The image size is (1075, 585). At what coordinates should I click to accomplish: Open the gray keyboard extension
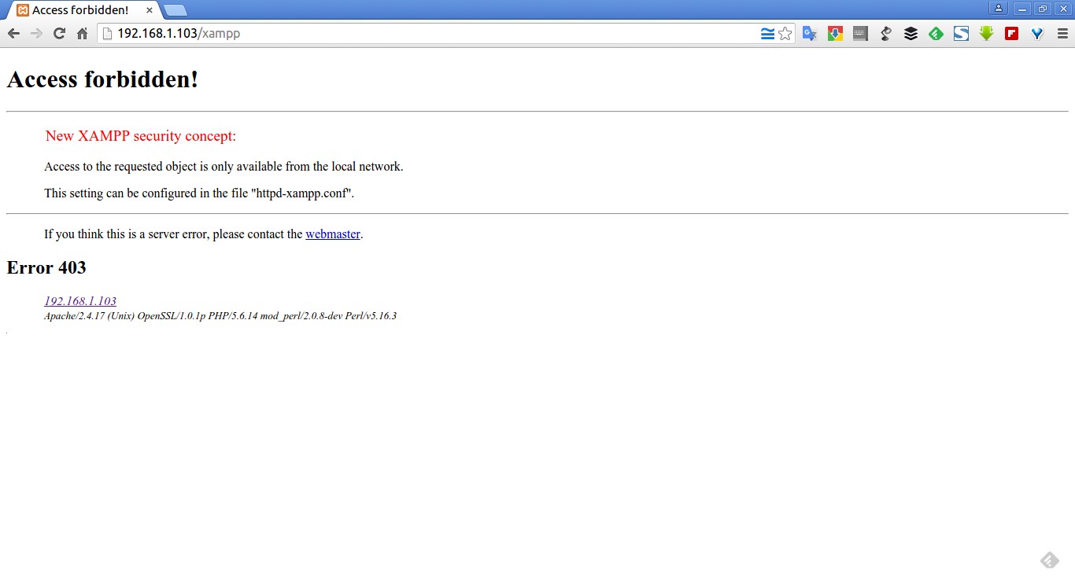click(x=860, y=34)
